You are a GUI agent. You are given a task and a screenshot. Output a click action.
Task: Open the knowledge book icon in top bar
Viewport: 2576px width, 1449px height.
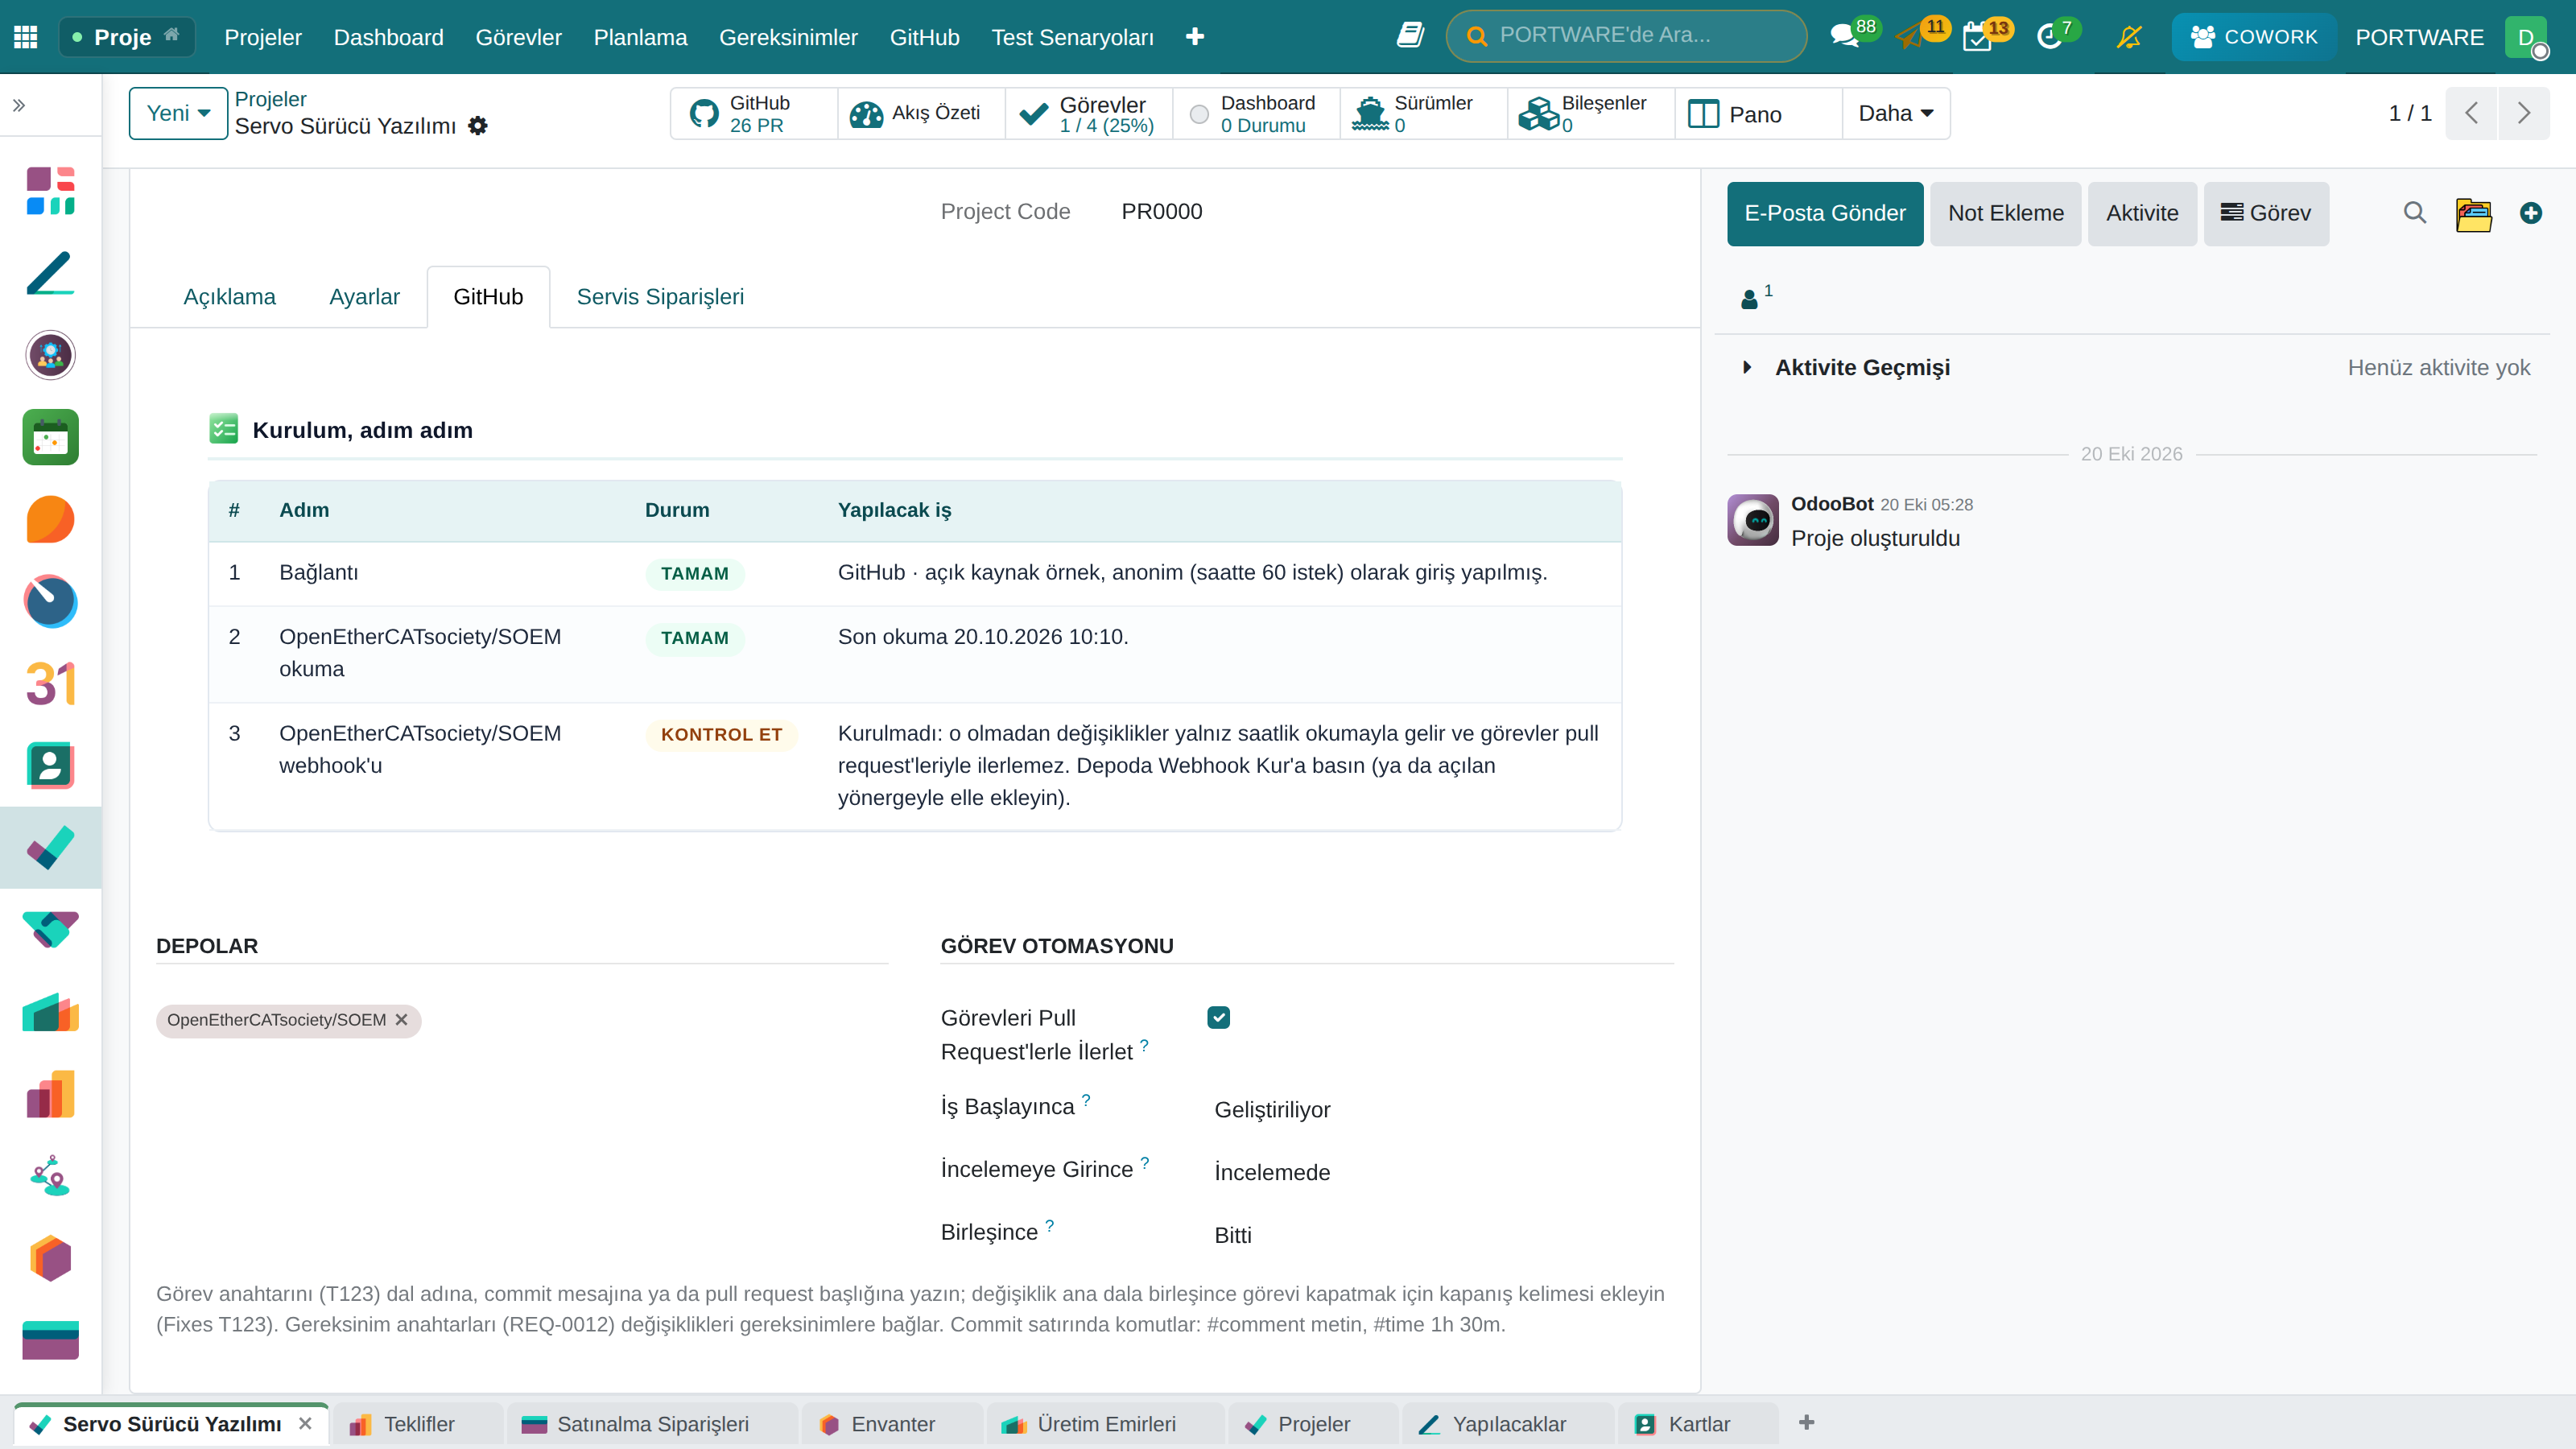coord(1410,36)
